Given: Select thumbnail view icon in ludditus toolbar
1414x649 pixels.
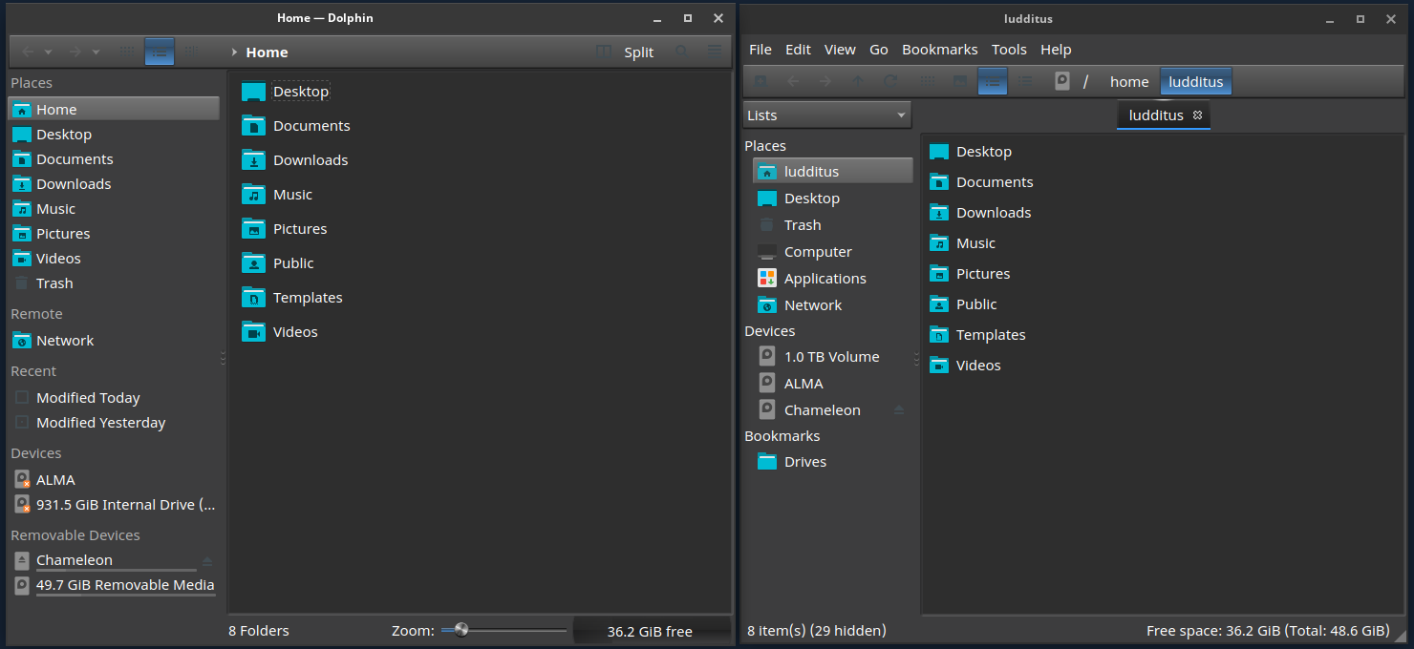Looking at the screenshot, I should coord(960,82).
